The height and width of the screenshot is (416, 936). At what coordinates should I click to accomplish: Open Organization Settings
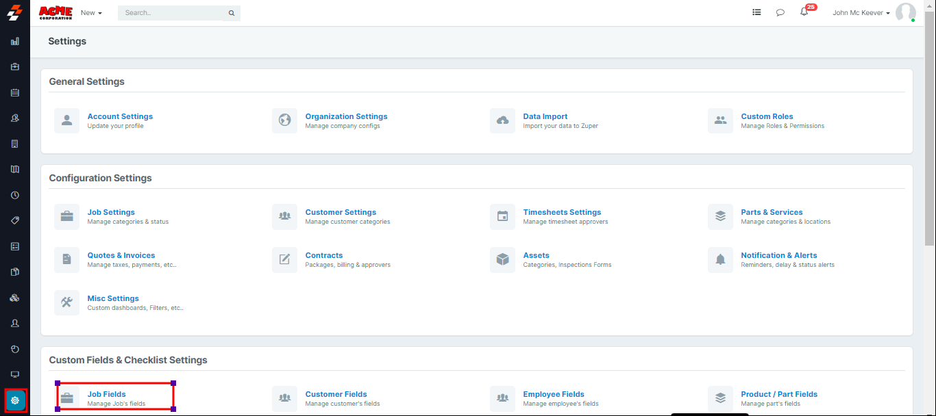pos(346,116)
